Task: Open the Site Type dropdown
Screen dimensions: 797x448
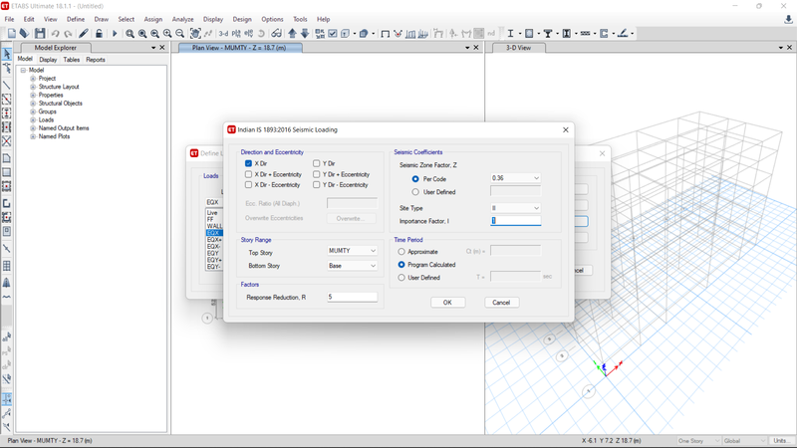Action: 515,208
